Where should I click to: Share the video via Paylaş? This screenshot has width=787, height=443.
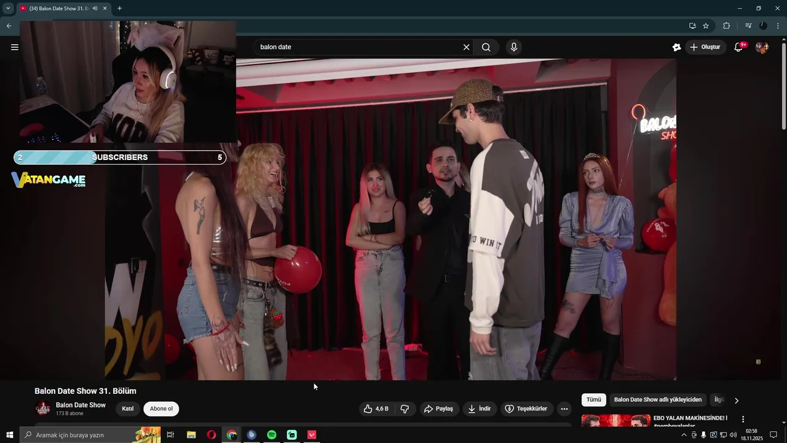438,409
